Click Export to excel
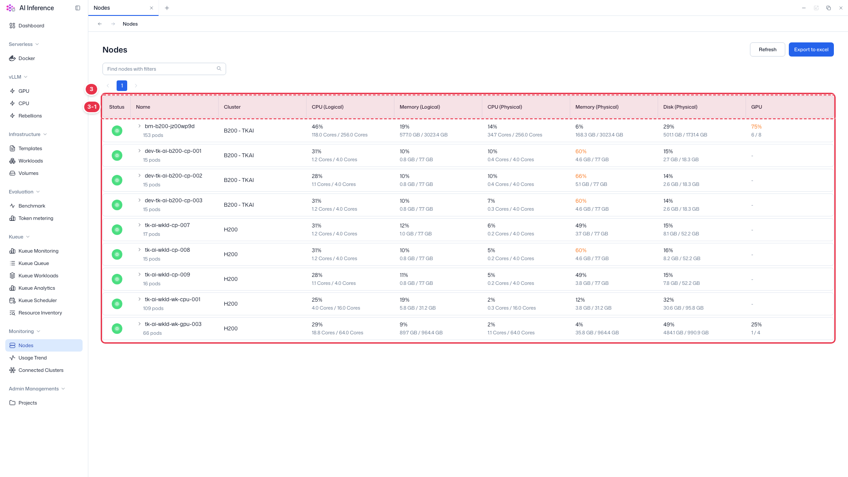 811,49
